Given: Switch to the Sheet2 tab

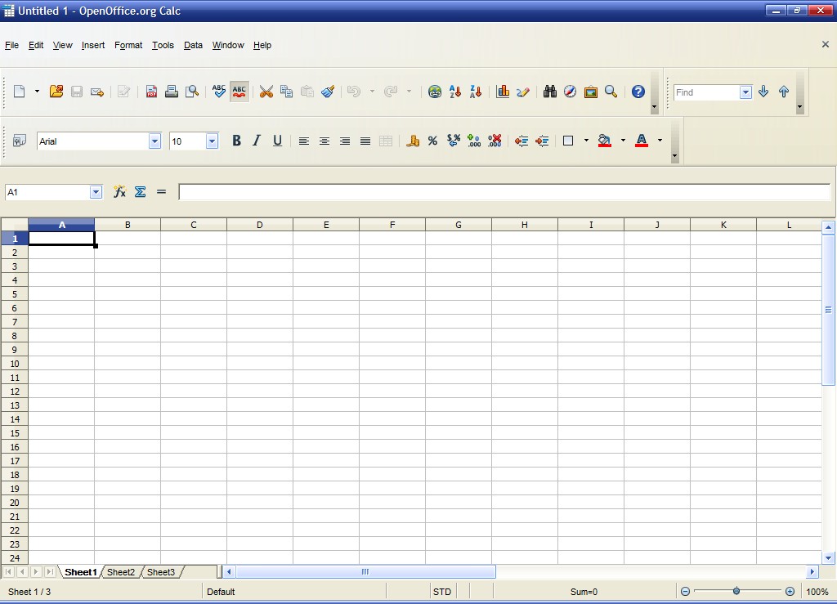Looking at the screenshot, I should tap(121, 572).
